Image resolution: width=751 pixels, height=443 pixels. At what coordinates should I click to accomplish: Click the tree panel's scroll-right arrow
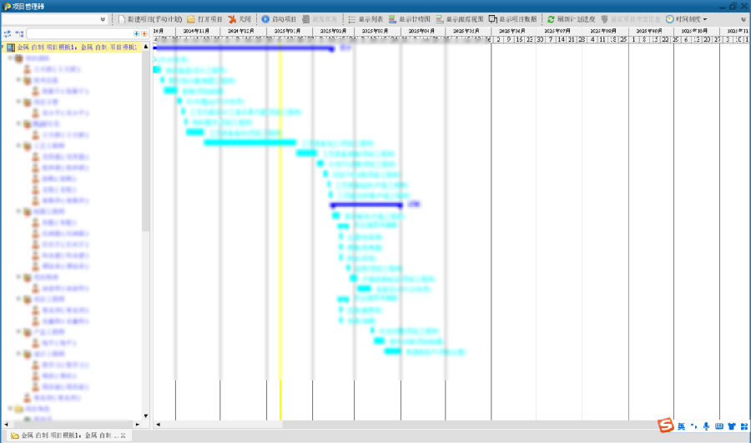pos(137,425)
